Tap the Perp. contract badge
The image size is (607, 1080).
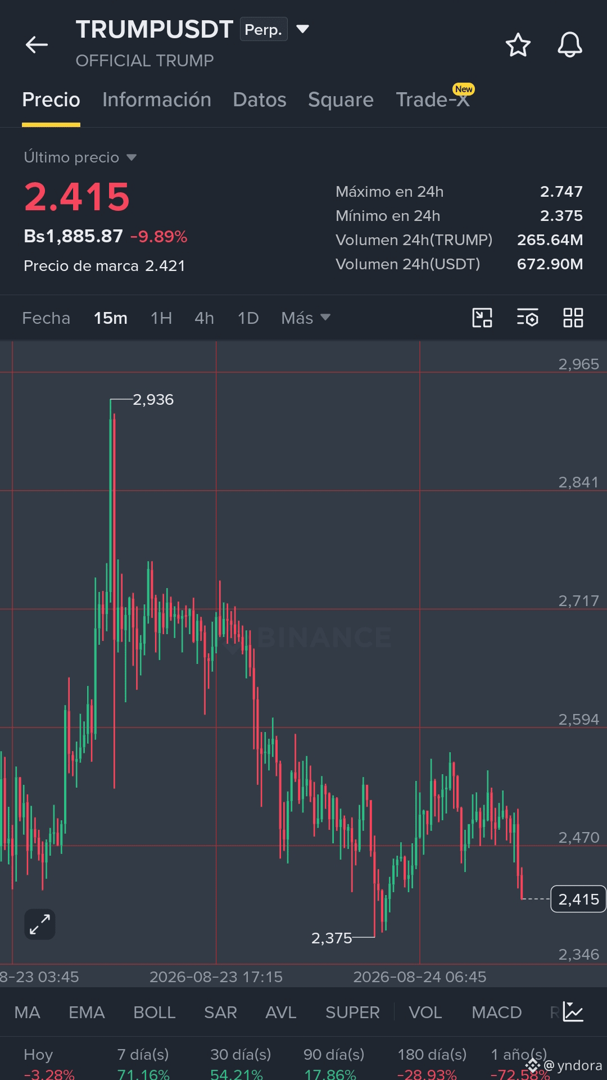pos(264,29)
